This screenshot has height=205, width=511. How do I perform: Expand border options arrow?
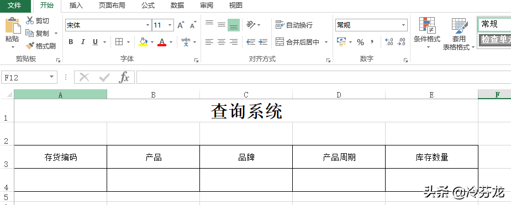[128, 42]
